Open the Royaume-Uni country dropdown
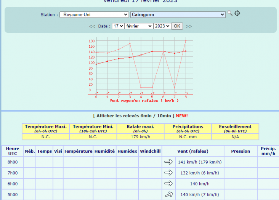Screen dimensions: 279x200 [94, 14]
